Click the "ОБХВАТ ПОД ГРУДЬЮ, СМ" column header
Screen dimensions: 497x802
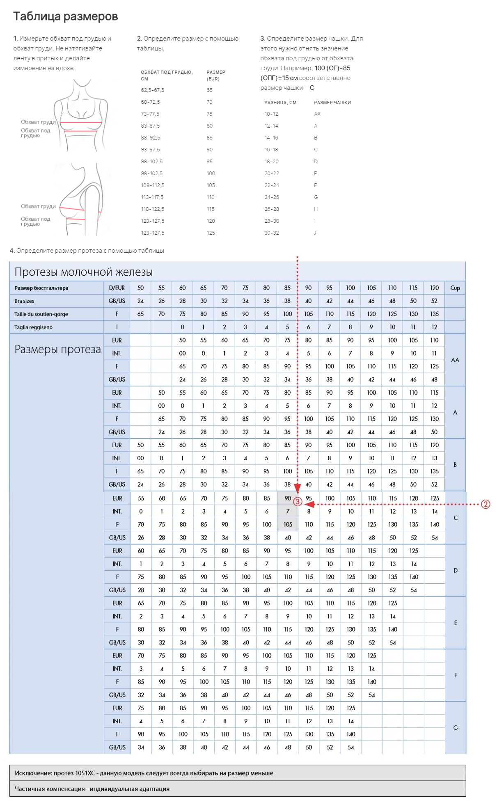click(x=167, y=75)
